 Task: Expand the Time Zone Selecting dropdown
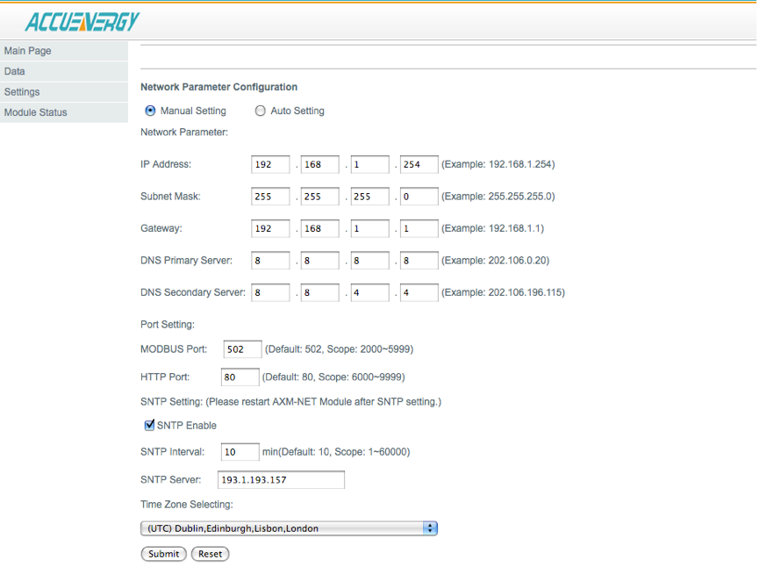(x=289, y=528)
